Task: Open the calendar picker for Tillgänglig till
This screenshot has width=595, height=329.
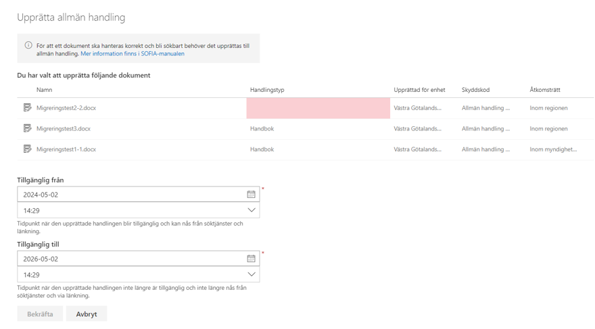Action: click(251, 259)
